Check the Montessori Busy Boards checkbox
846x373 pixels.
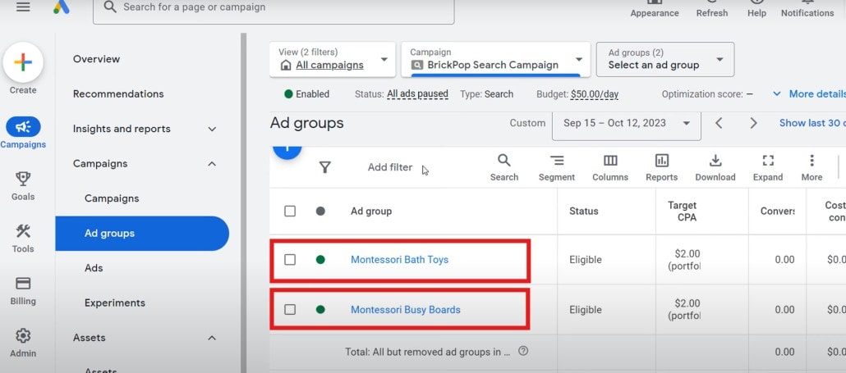[290, 310]
